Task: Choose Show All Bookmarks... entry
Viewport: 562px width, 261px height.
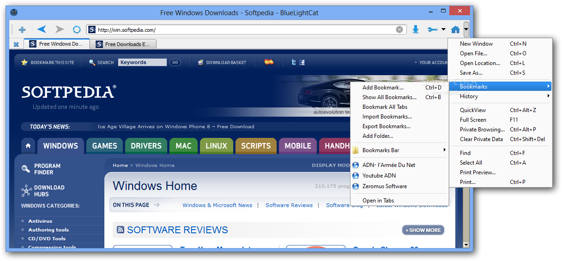Action: pos(399,97)
